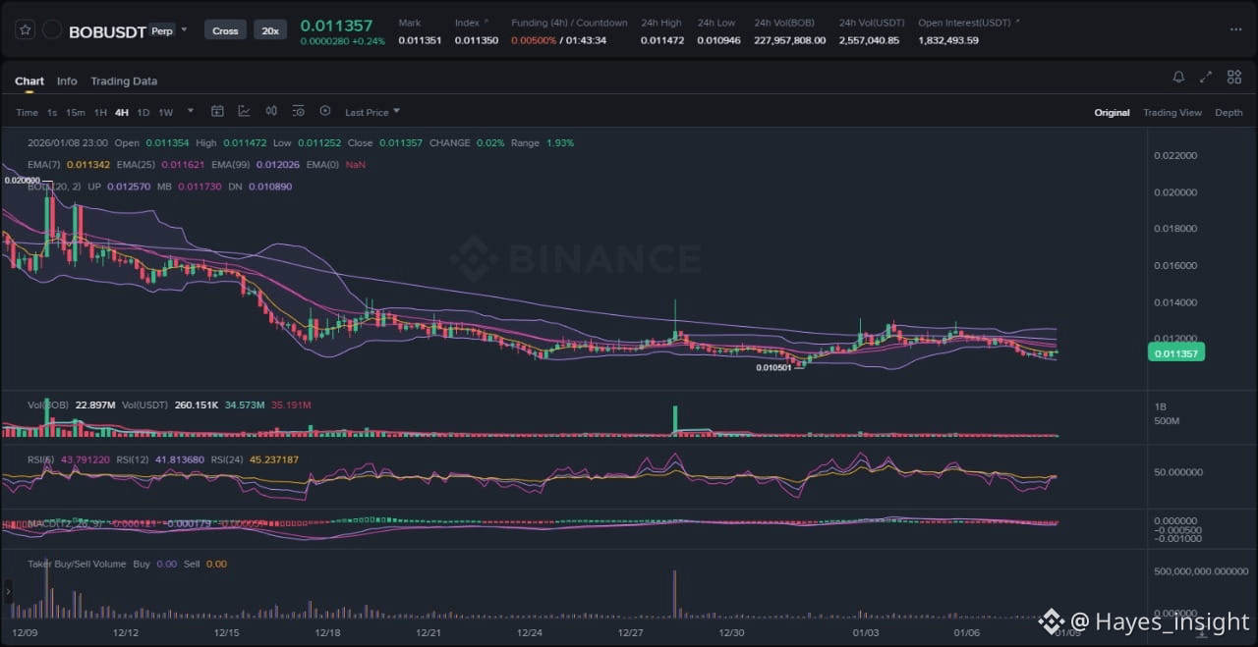Click the BOLL UP value 0.012570
The height and width of the screenshot is (647, 1258).
click(130, 187)
